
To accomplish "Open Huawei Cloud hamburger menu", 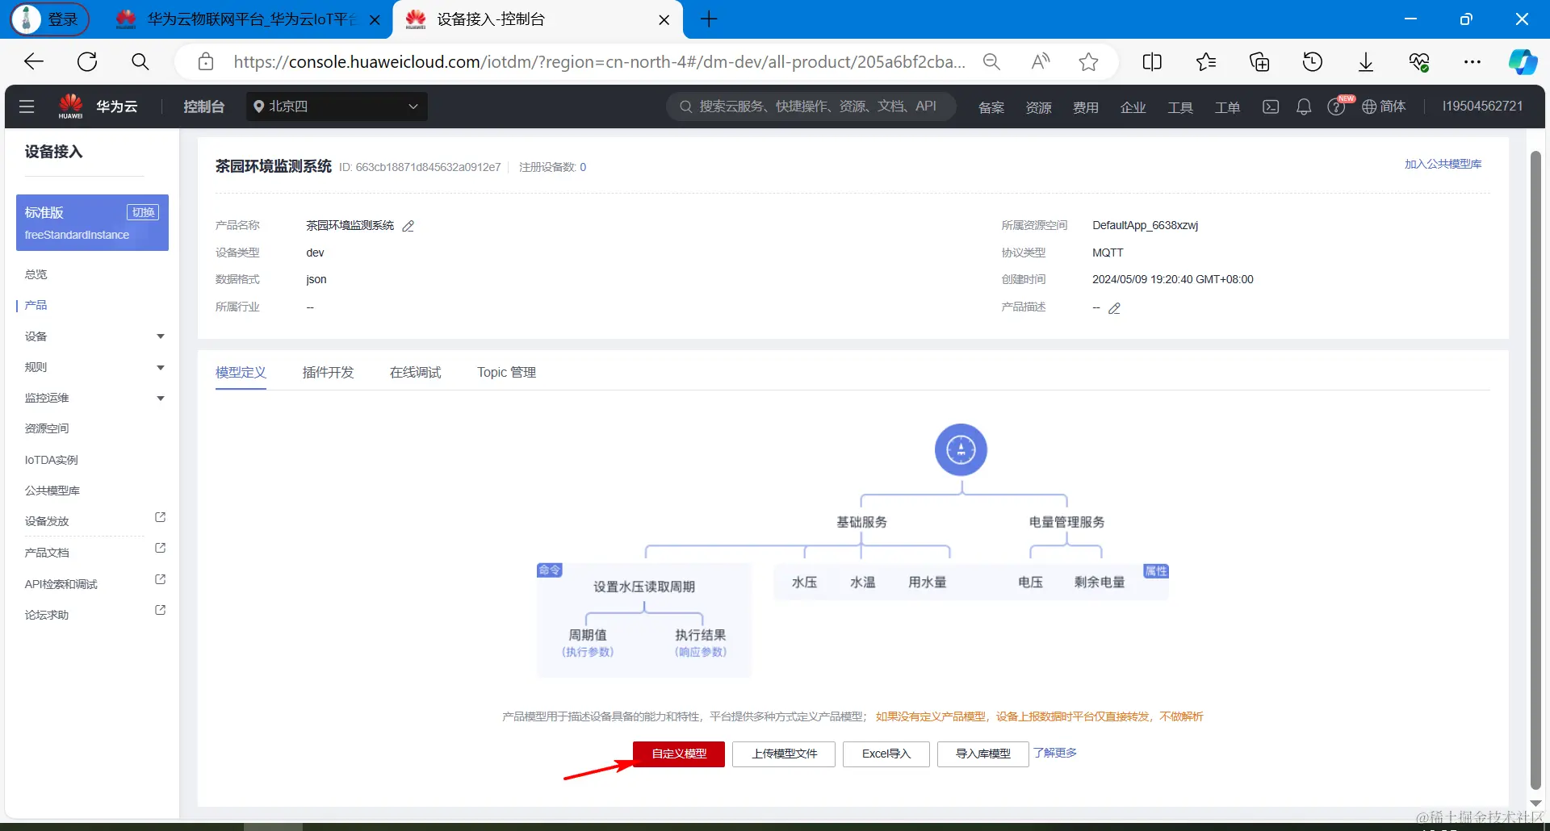I will [27, 106].
